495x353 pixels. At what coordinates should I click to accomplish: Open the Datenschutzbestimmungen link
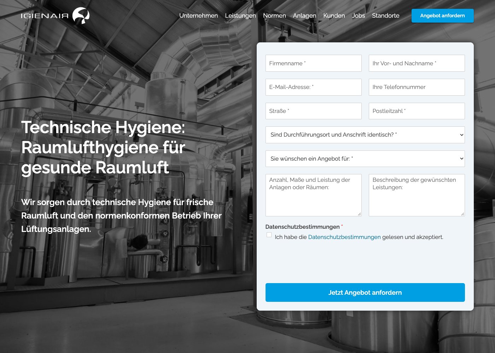pos(344,237)
